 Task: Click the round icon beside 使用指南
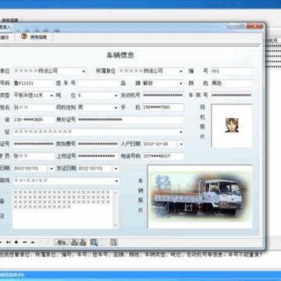tap(24, 37)
